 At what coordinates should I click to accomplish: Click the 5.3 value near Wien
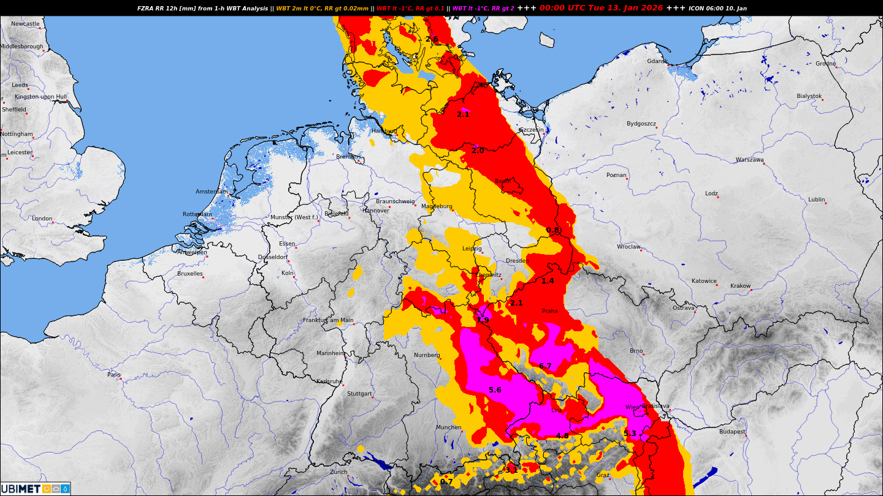630,434
